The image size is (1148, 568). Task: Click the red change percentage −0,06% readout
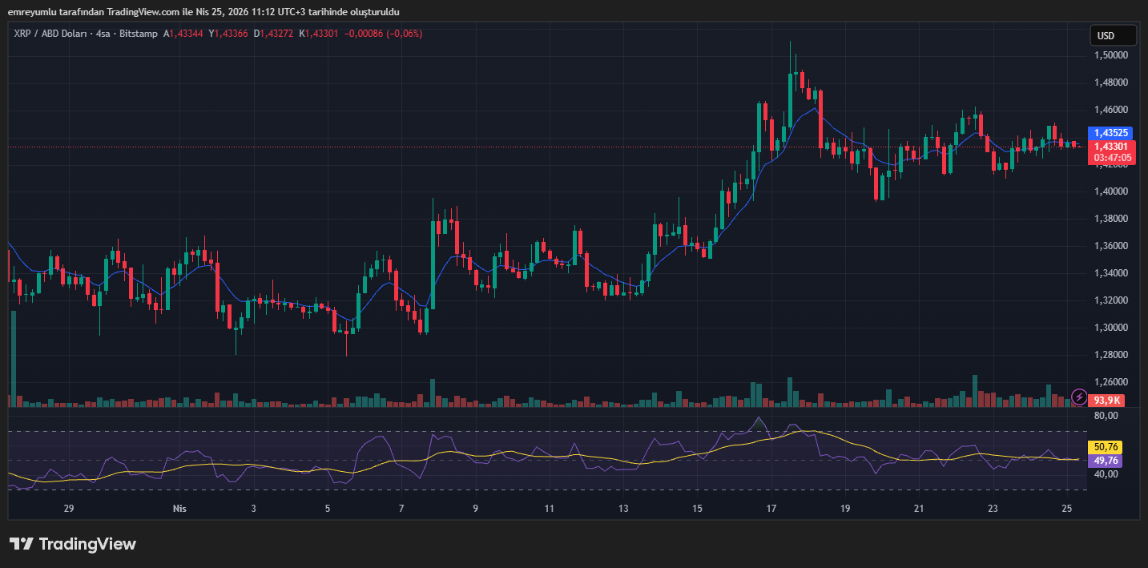click(404, 34)
